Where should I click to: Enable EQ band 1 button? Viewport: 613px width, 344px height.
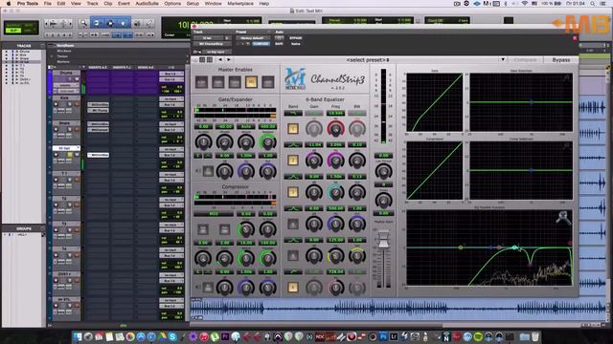click(x=293, y=129)
